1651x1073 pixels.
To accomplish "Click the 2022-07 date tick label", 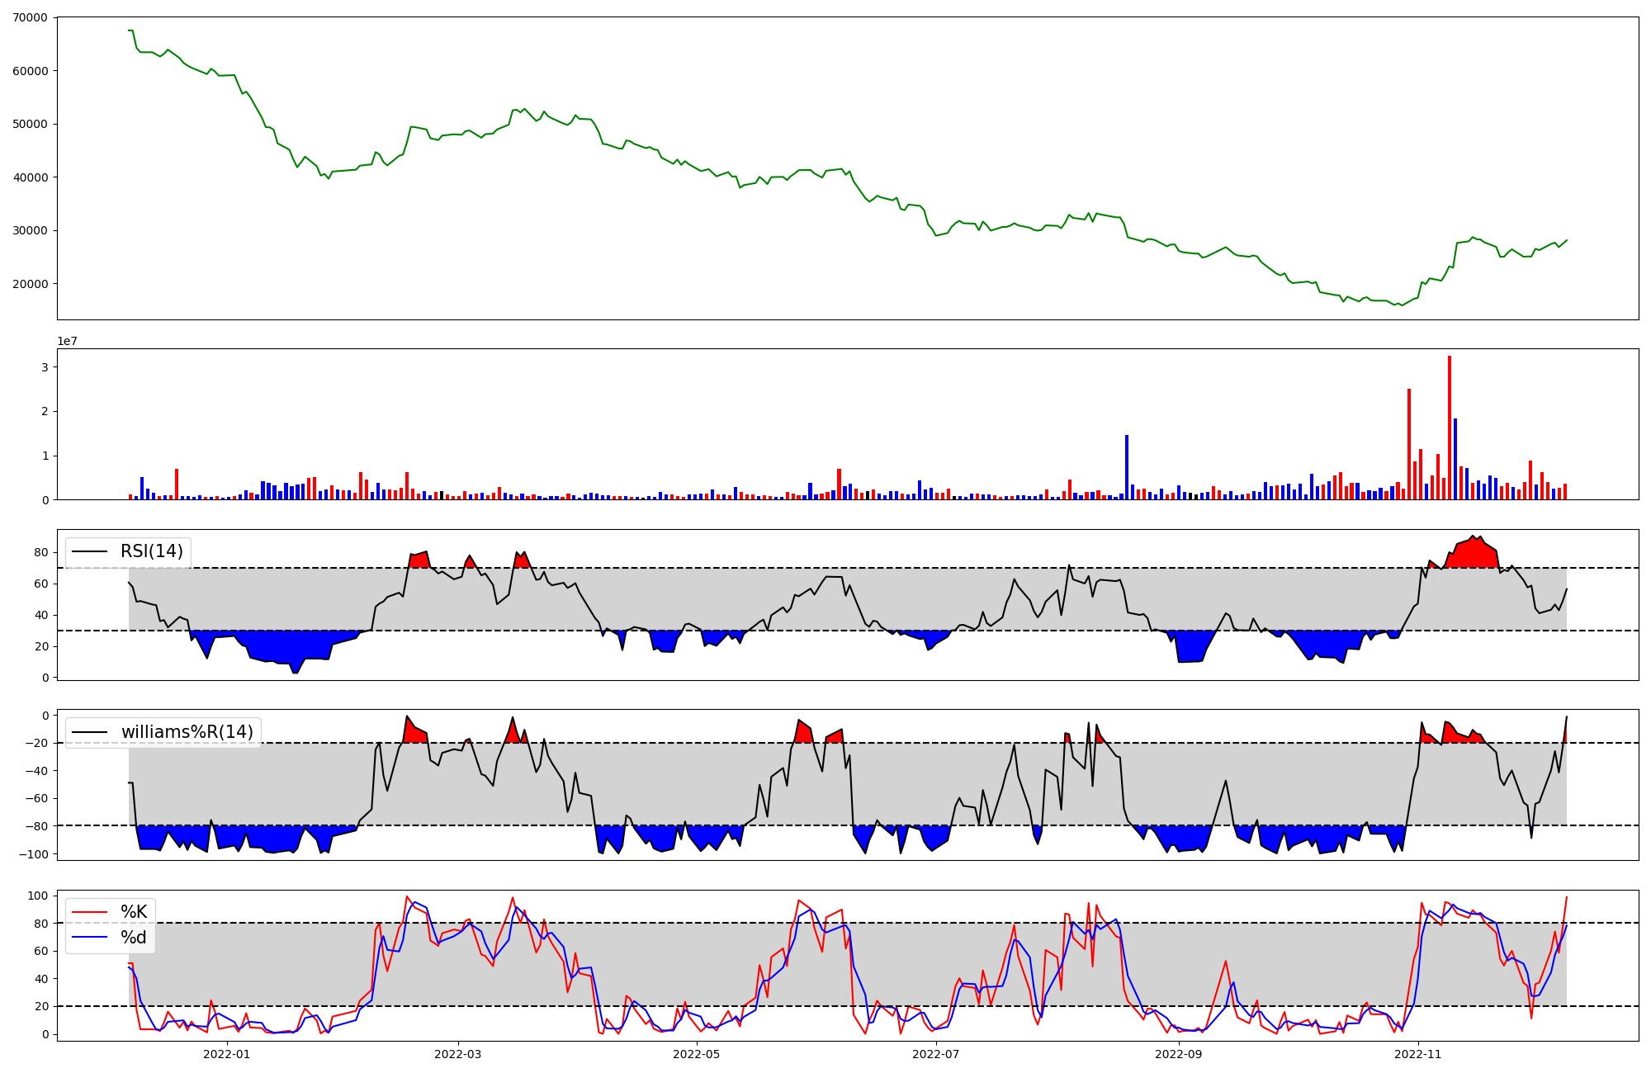I will click(x=936, y=1054).
